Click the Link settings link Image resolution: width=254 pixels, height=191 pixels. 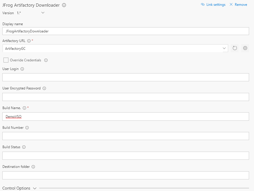213,4
